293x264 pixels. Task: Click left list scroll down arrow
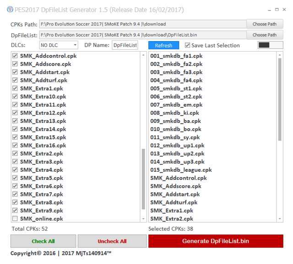click(x=143, y=218)
